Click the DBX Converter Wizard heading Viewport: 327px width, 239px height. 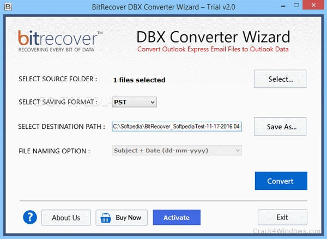coord(213,37)
